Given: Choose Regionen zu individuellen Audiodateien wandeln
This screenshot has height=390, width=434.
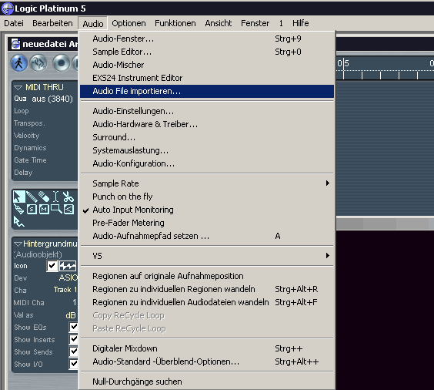Looking at the screenshot, I should click(x=207, y=302).
